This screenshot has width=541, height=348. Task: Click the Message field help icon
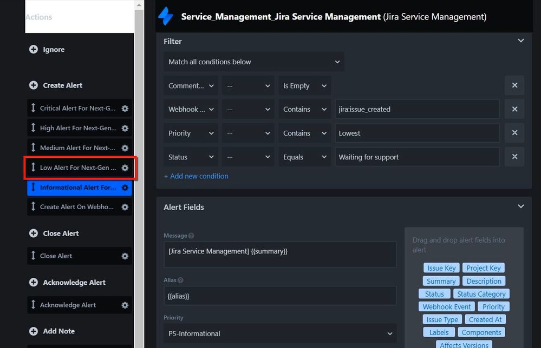click(191, 236)
